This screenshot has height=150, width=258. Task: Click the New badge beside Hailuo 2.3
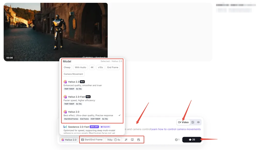click(x=82, y=82)
